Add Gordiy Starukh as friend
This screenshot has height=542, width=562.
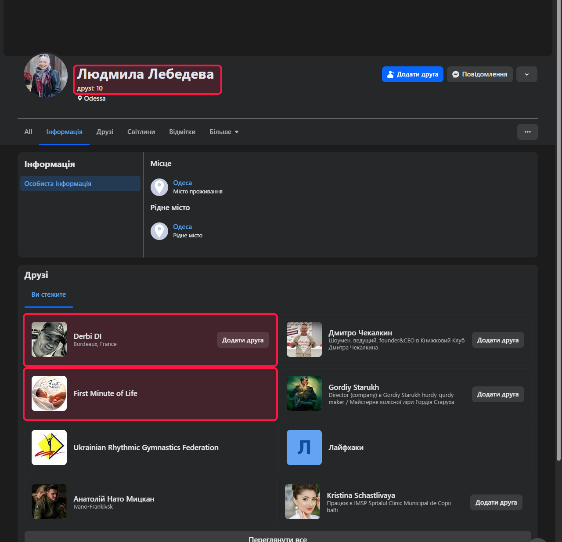(498, 394)
